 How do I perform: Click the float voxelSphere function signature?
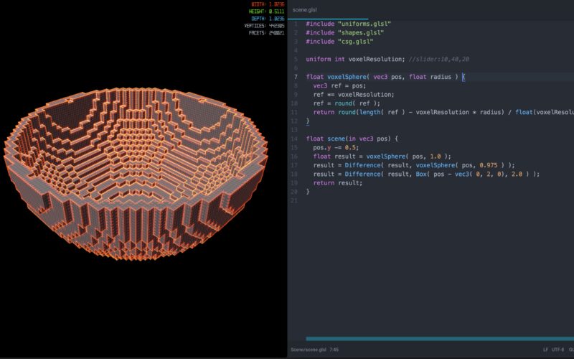[385, 77]
